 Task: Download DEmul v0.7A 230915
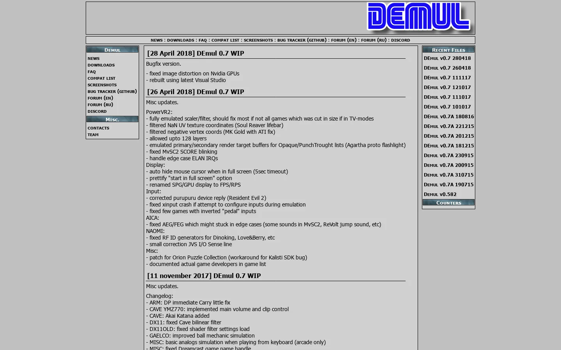pyautogui.click(x=449, y=156)
